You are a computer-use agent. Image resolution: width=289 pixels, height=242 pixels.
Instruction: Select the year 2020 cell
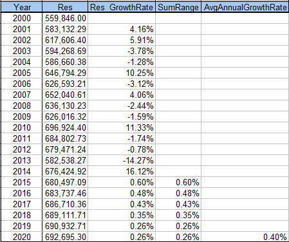click(21, 237)
